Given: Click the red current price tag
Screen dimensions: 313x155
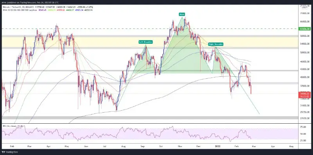Looking at the screenshot, I should 305,94.
